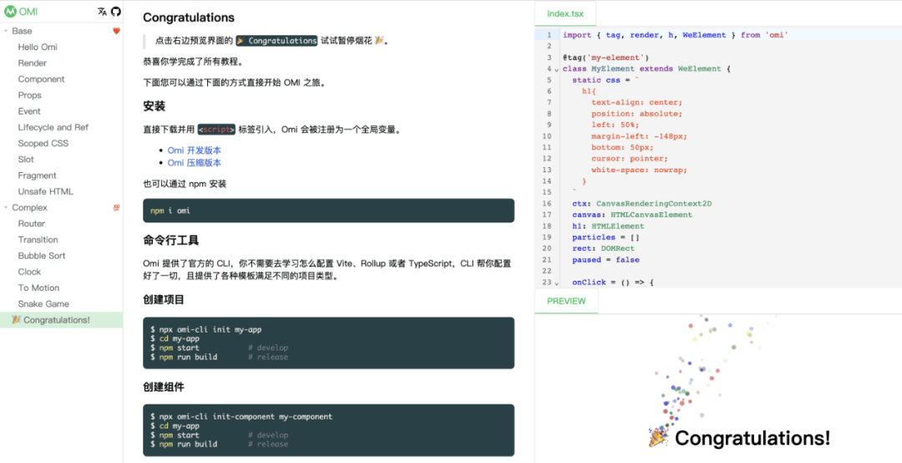Click the npm i omi code block

click(x=328, y=211)
